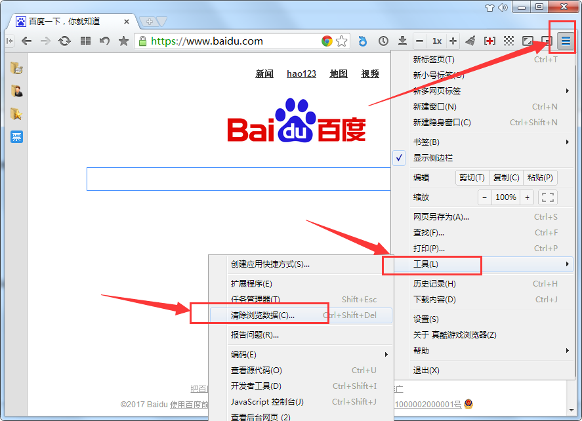Viewport: 582px width, 421px height.
Task: Uncheck 显示侧边栏 in the menu
Action: click(x=435, y=157)
